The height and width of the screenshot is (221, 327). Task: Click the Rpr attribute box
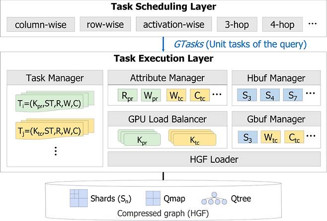click(x=126, y=95)
